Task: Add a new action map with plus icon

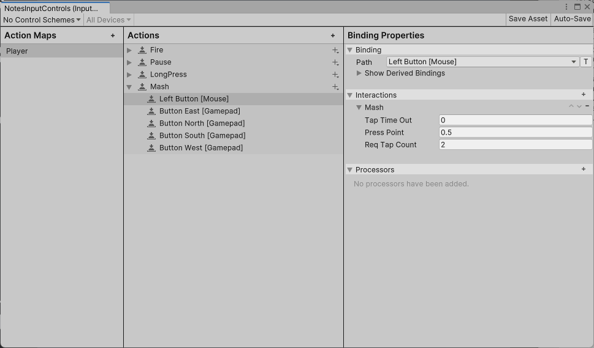Action: (113, 35)
